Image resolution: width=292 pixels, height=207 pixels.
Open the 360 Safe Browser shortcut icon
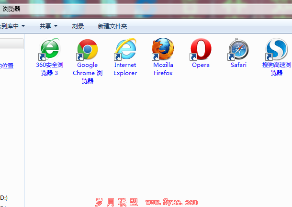pyautogui.click(x=49, y=49)
